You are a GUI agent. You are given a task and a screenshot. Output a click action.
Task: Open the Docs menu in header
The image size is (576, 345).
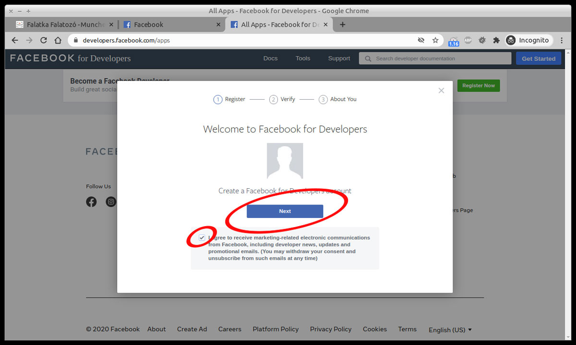pos(270,58)
